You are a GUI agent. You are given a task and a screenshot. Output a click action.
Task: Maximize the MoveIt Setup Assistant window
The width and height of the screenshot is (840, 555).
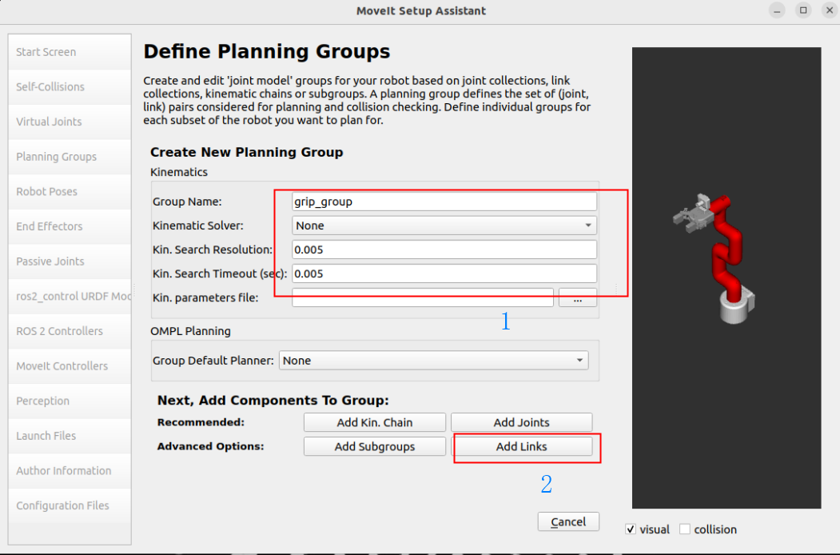click(x=803, y=10)
